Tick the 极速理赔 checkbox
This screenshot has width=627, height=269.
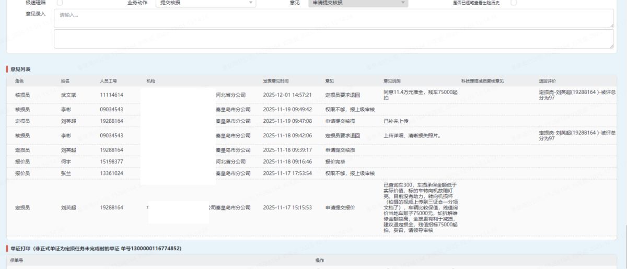click(x=60, y=3)
